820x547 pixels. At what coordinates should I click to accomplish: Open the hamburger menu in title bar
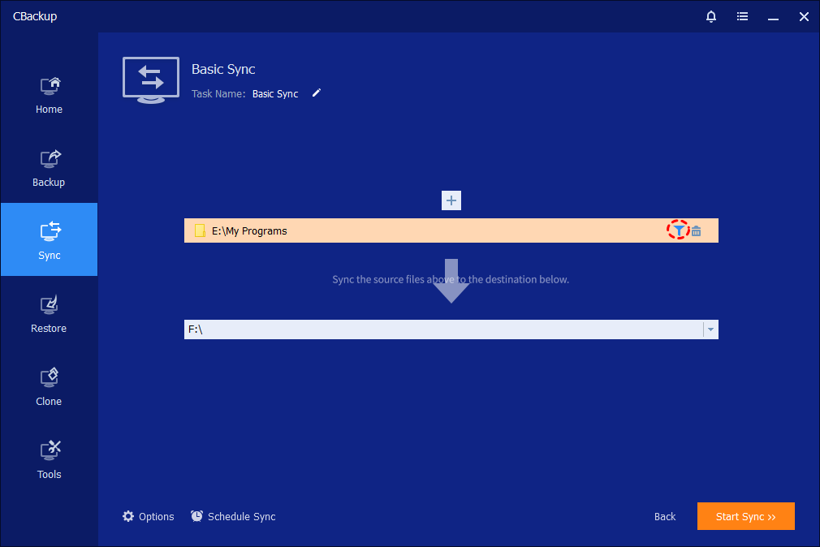point(742,16)
